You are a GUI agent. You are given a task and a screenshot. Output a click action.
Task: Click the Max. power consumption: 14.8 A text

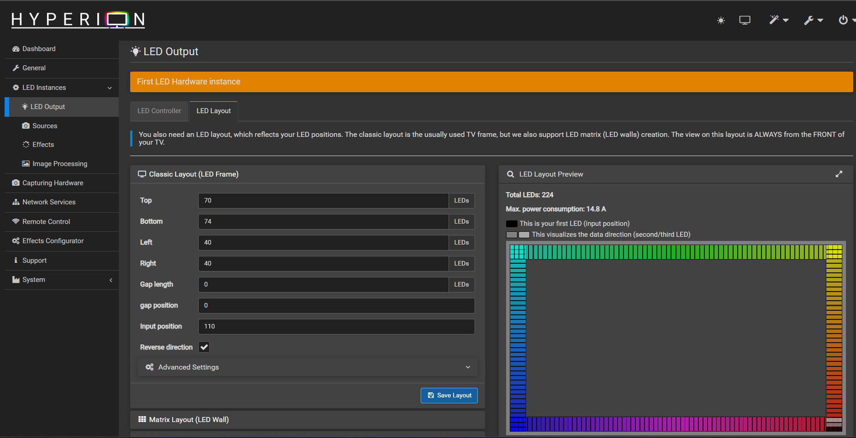pos(556,209)
